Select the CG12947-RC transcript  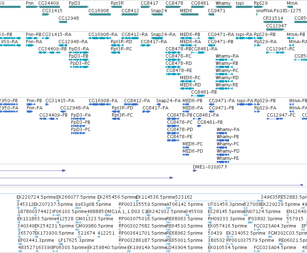[x=275, y=53]
